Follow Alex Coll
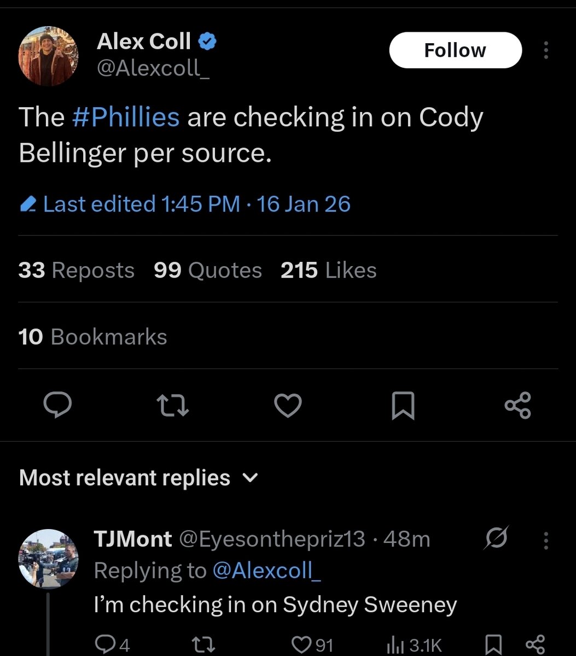The image size is (576, 656). tap(455, 50)
